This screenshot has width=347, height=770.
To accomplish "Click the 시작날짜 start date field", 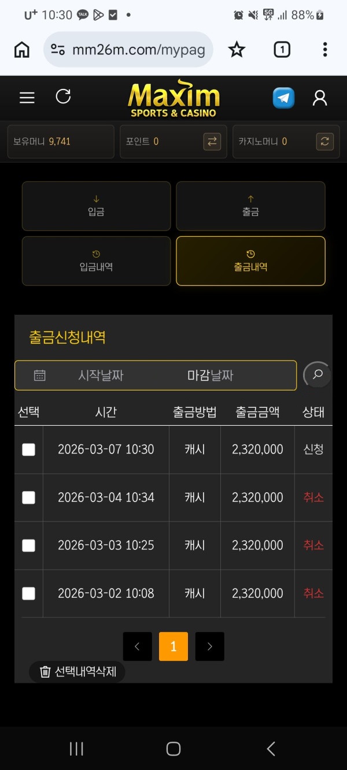I will pyautogui.click(x=101, y=375).
